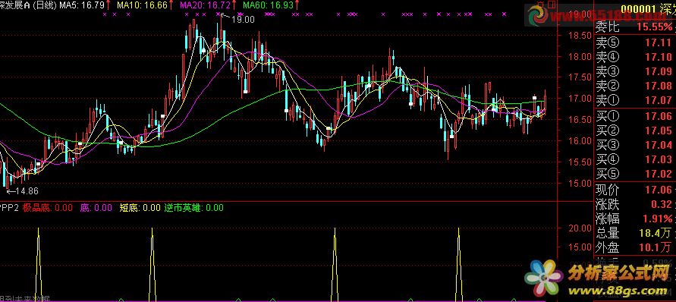Select the 深发展A stock title label
This screenshot has height=302, width=676.
tap(15, 5)
